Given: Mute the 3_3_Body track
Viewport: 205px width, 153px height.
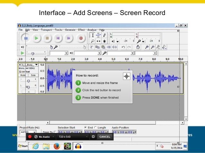Looking at the screenshot, I should (23, 75).
